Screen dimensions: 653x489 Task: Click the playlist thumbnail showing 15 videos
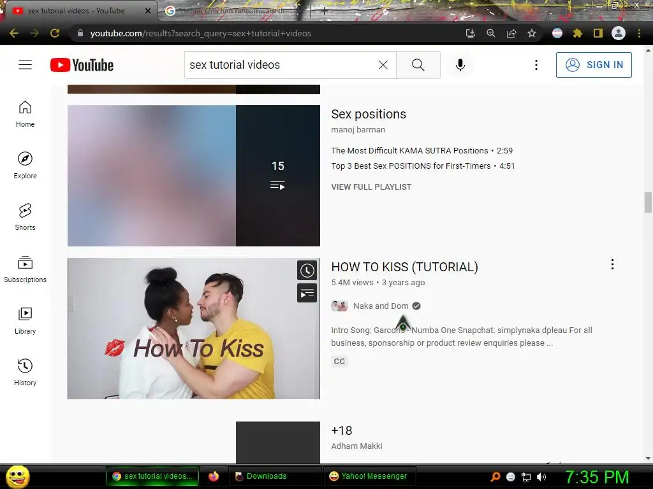194,176
